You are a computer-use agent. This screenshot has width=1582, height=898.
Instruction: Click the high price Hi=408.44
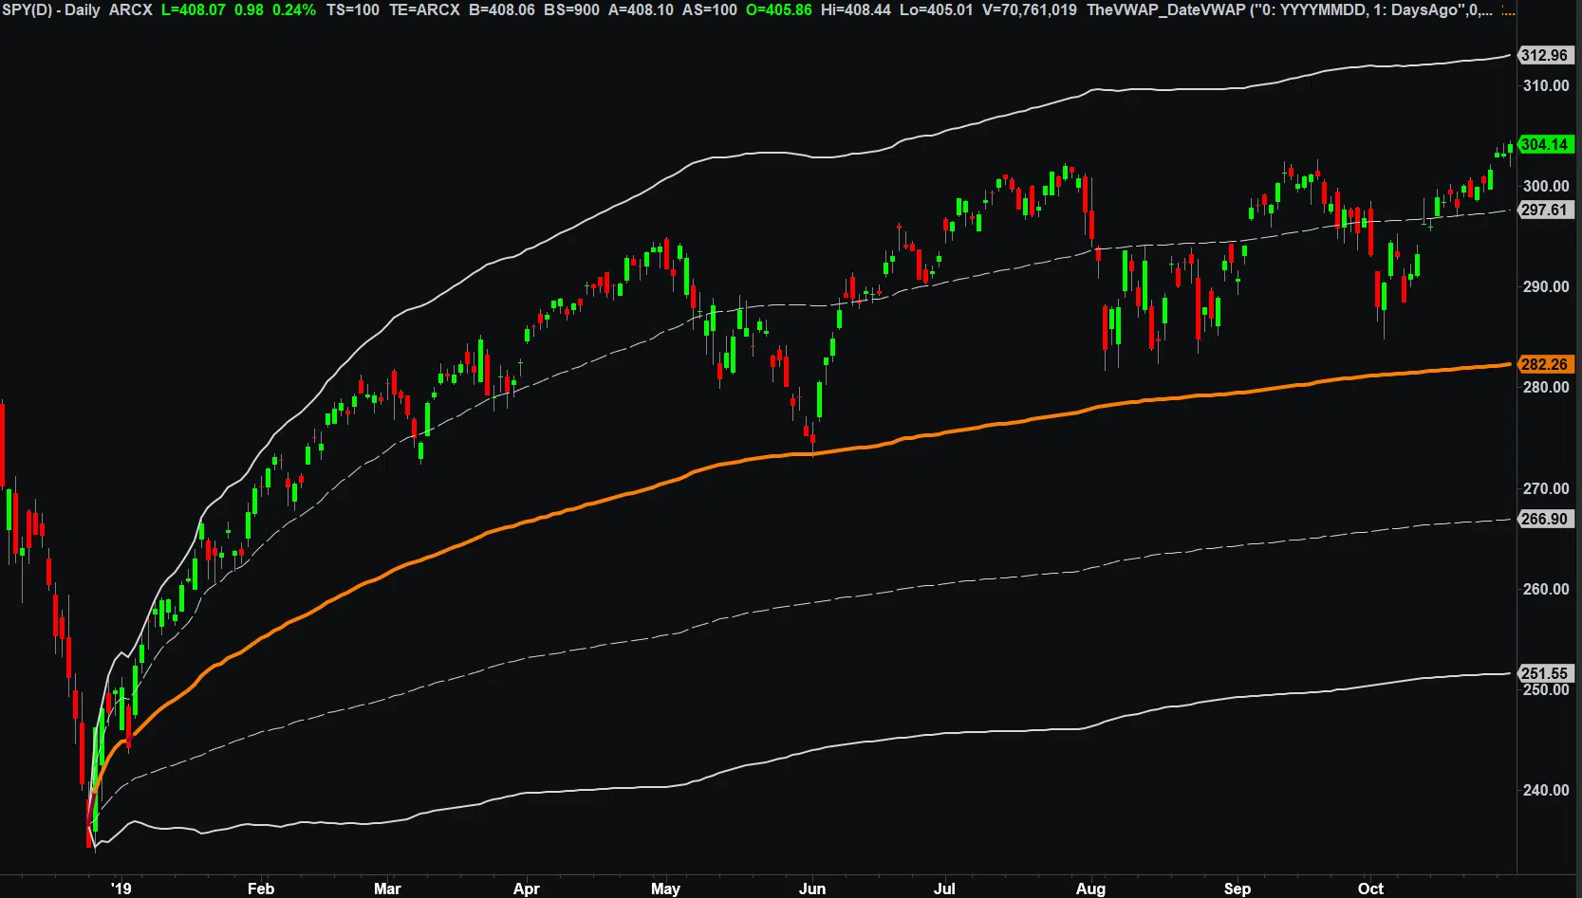(x=856, y=9)
